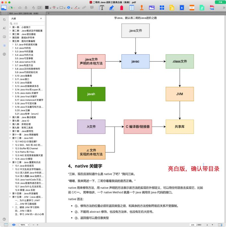Click the page number field showing 235

193,225
